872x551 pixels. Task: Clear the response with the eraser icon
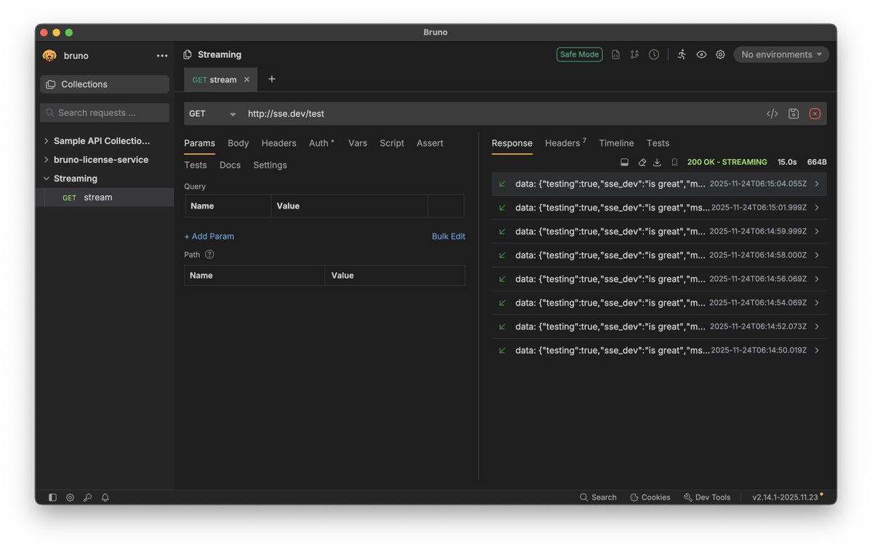[642, 163]
